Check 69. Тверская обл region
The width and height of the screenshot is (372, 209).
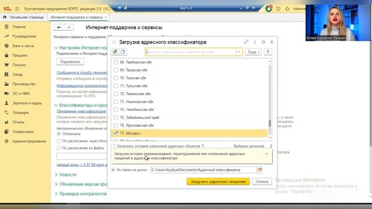coord(116,70)
